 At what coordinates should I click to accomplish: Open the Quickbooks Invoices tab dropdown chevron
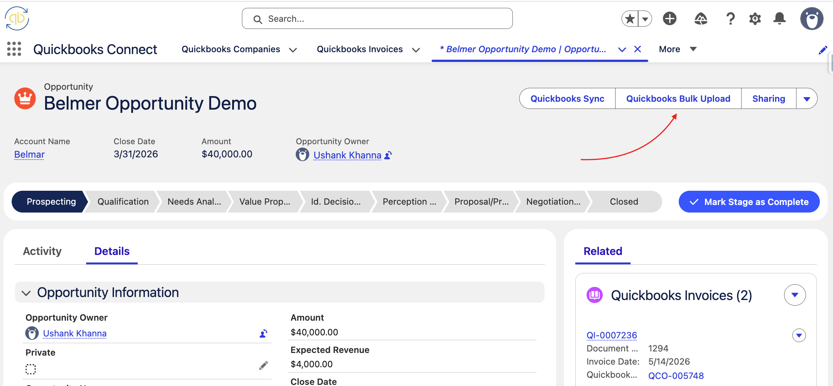[x=416, y=50]
